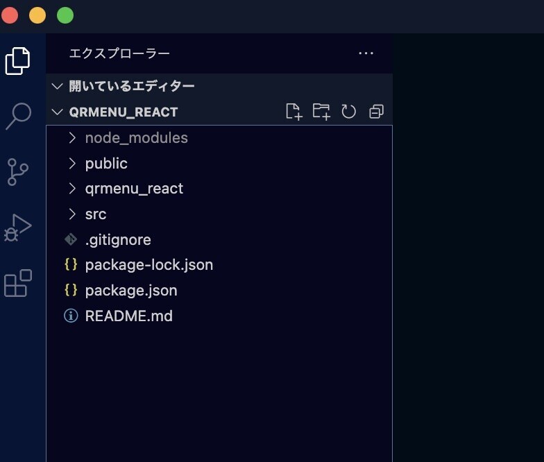Open the Run and Debug view

(18, 228)
